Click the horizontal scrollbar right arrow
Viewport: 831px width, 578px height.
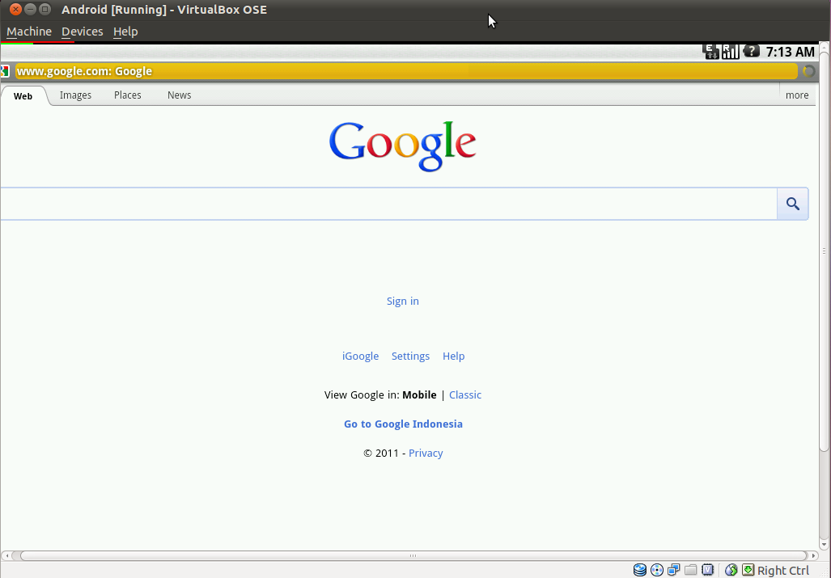point(814,555)
